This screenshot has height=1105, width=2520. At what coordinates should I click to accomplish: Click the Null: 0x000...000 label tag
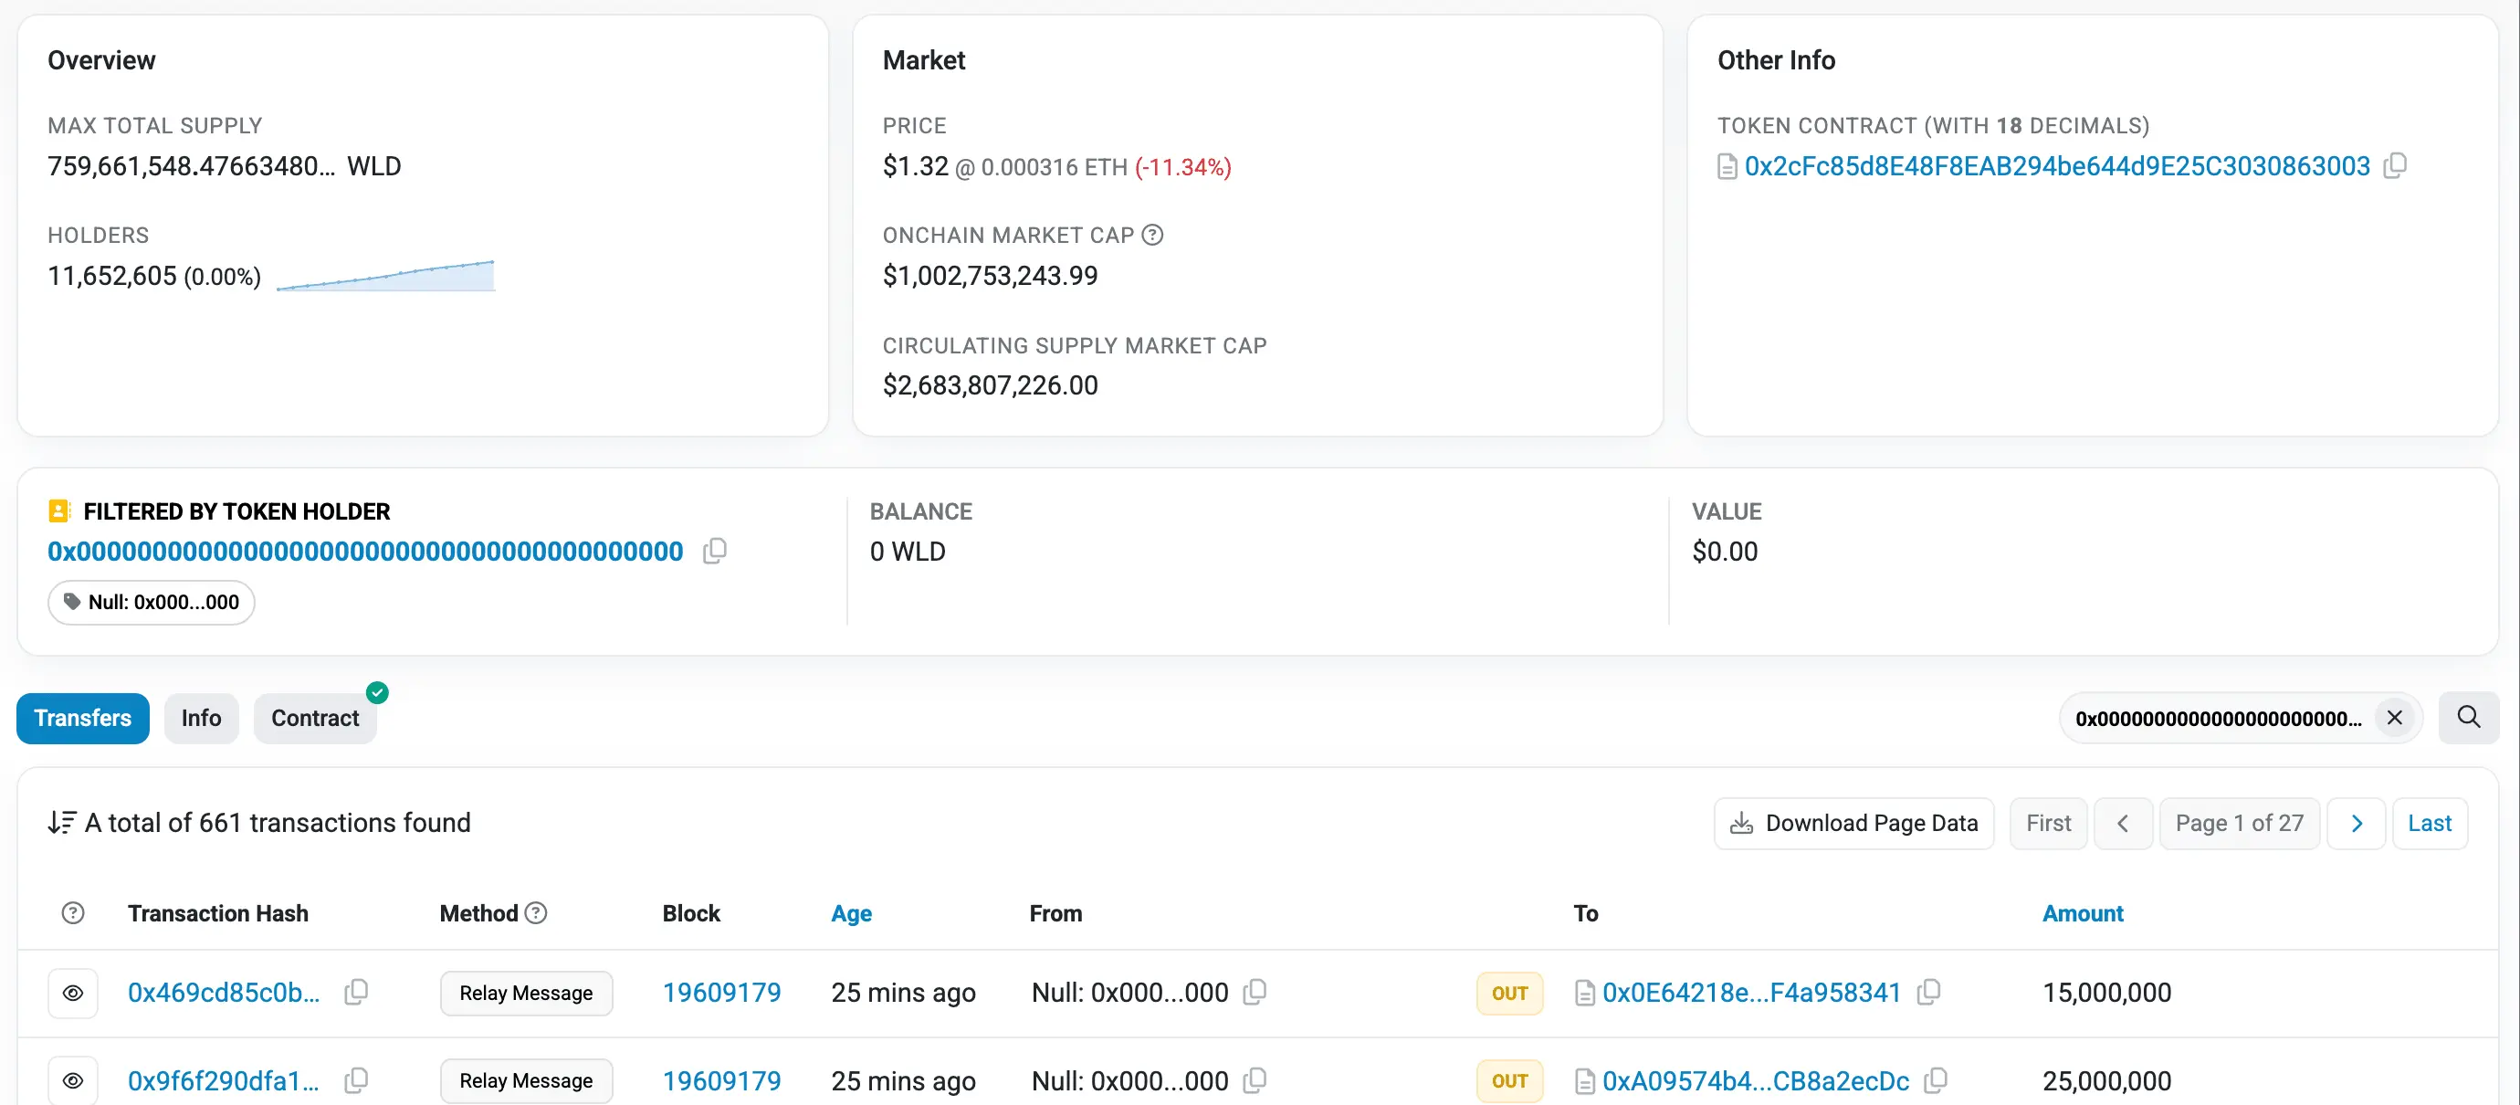click(152, 602)
